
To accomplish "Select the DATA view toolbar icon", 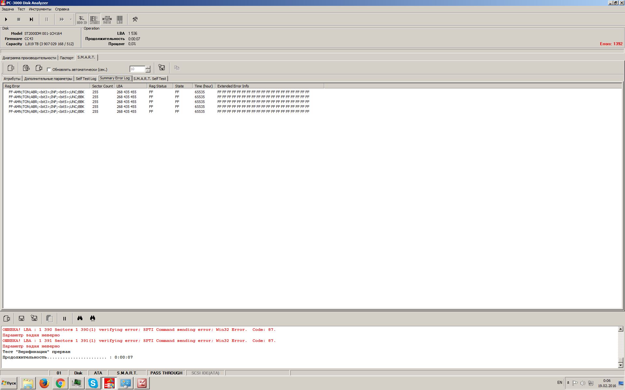I will pyautogui.click(x=107, y=19).
